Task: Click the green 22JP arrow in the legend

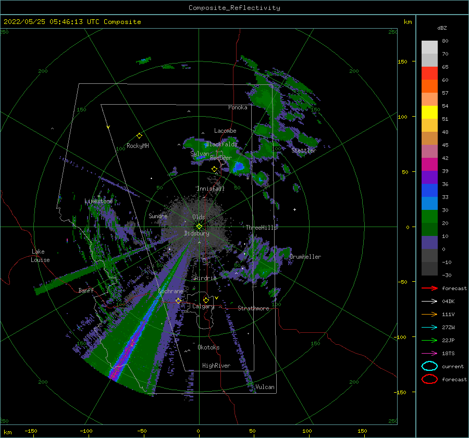Action: pyautogui.click(x=429, y=340)
